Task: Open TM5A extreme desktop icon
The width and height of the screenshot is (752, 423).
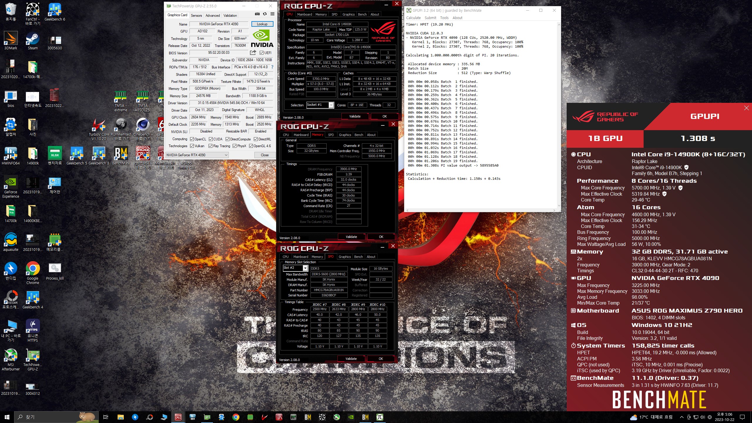Action: click(x=121, y=101)
